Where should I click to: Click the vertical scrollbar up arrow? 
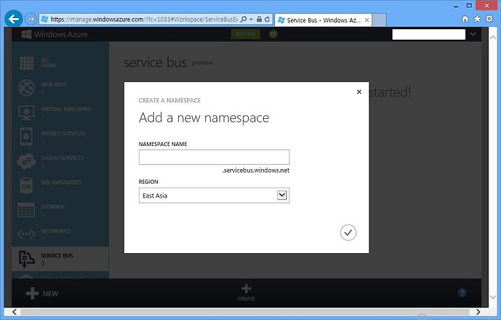click(493, 38)
